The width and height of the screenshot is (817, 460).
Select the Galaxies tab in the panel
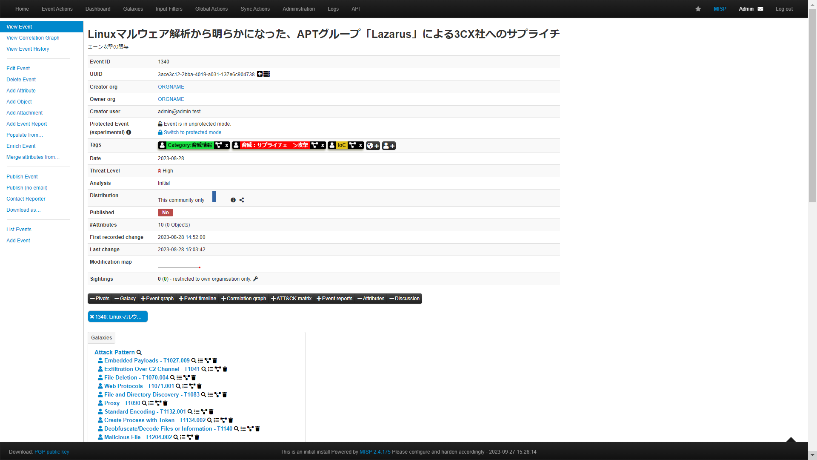101,338
